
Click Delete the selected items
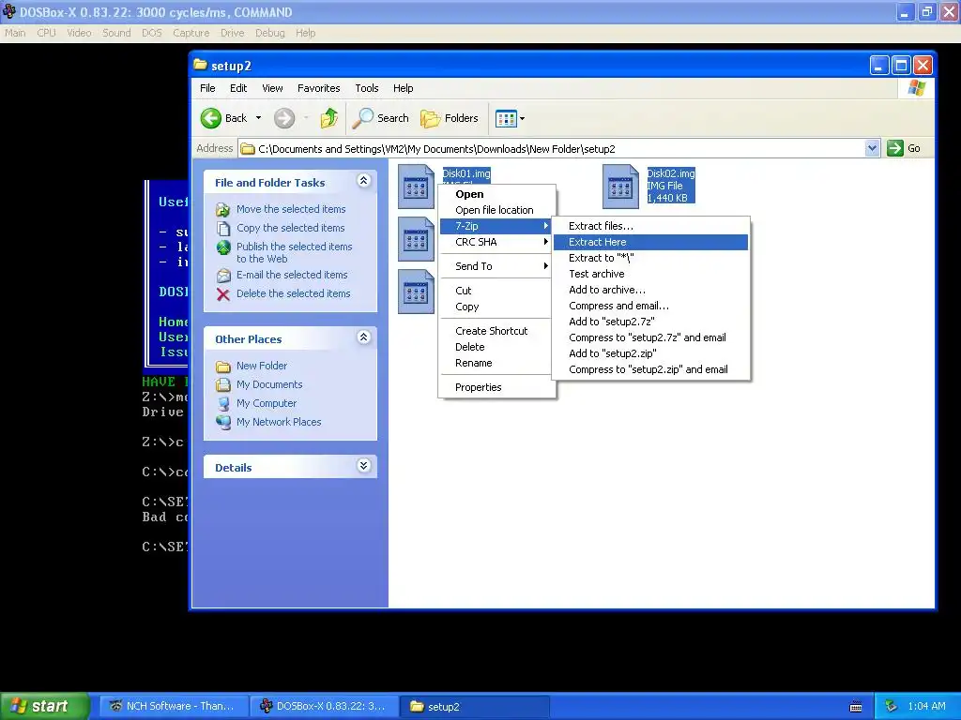[x=294, y=293]
